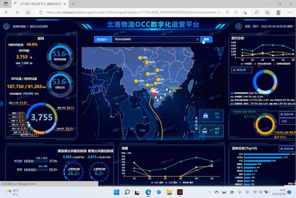Open the 2022-06 date picker under 货代分析

tap(242, 70)
